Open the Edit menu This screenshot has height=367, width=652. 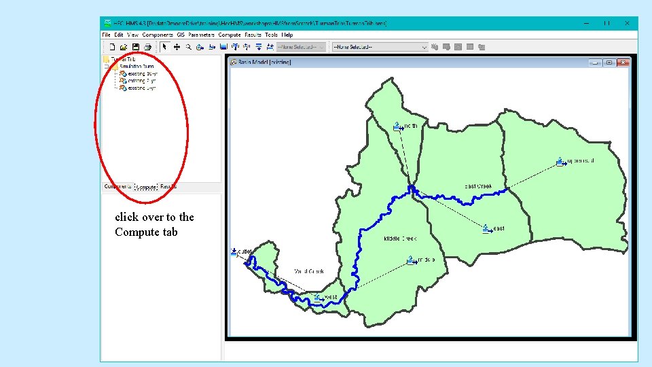[x=119, y=35]
